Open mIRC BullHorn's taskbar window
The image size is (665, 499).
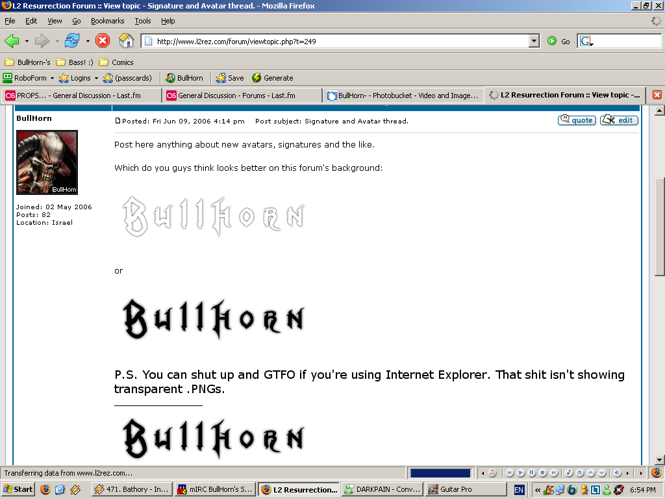coord(216,489)
